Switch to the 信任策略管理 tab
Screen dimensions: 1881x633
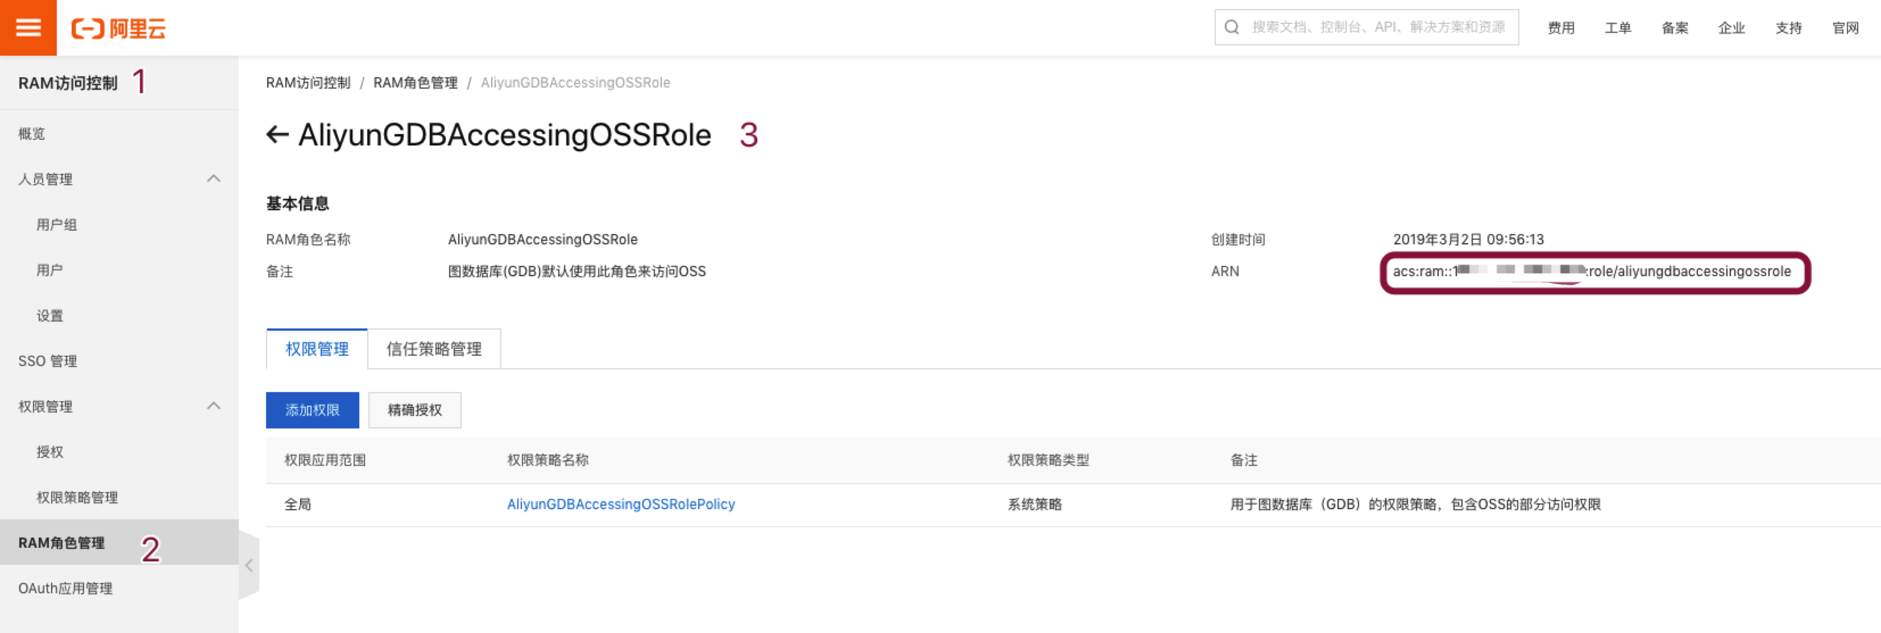point(434,349)
